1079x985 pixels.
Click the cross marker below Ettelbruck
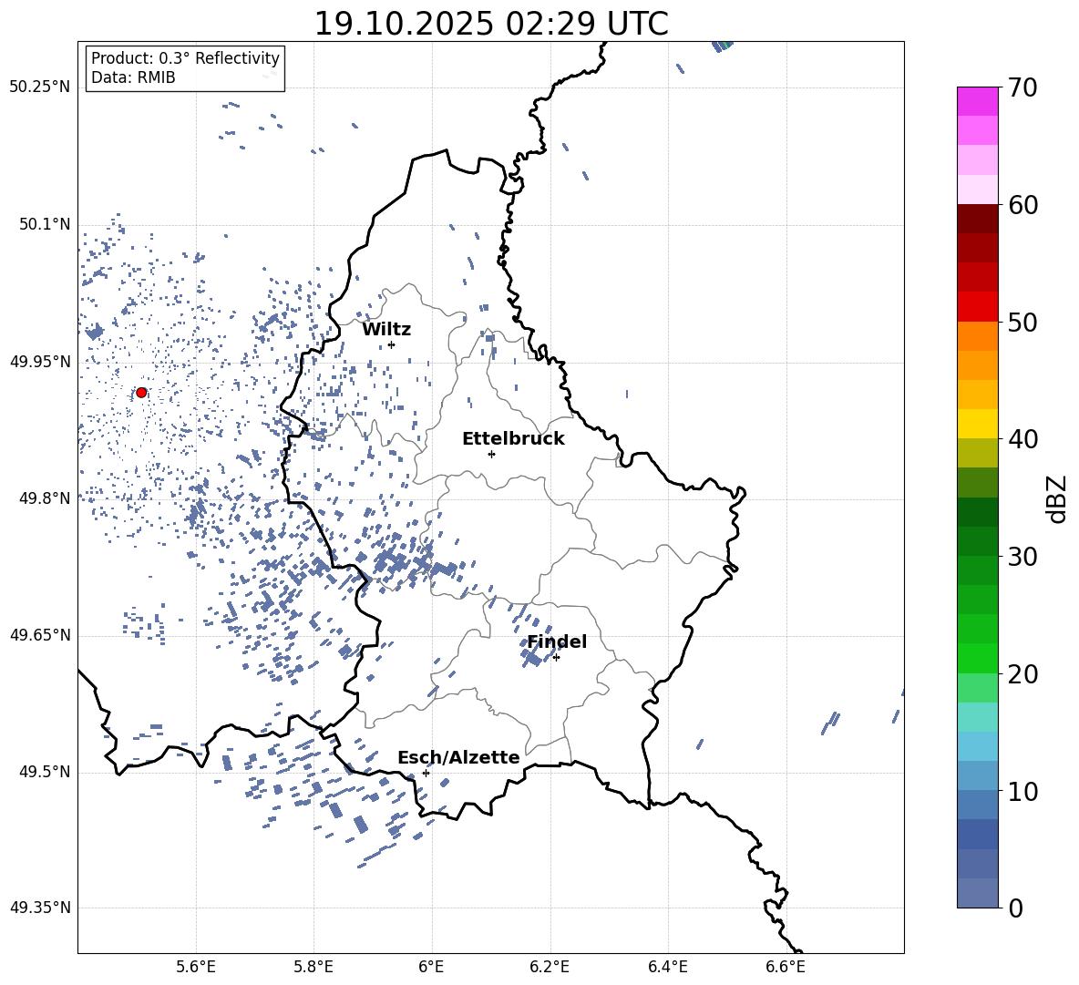point(491,454)
